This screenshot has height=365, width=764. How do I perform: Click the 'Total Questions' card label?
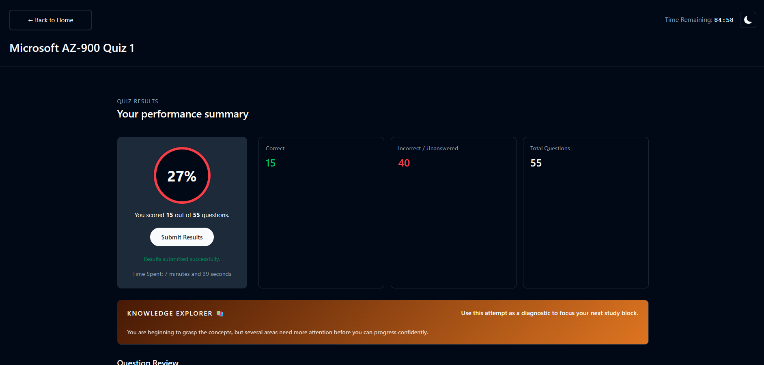click(x=550, y=149)
